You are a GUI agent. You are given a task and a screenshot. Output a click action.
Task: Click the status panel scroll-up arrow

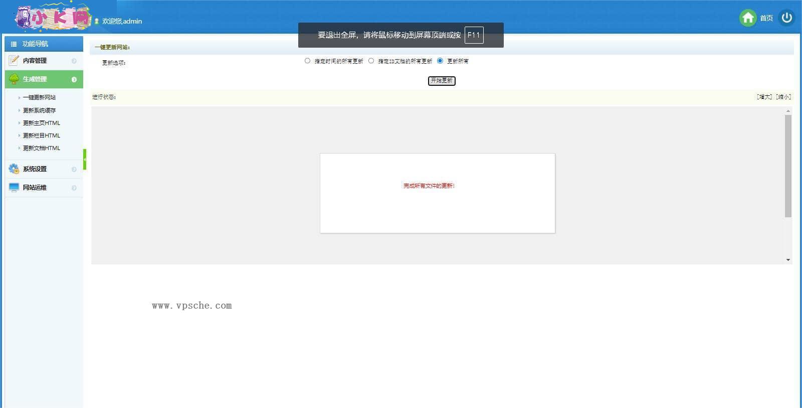click(x=788, y=110)
